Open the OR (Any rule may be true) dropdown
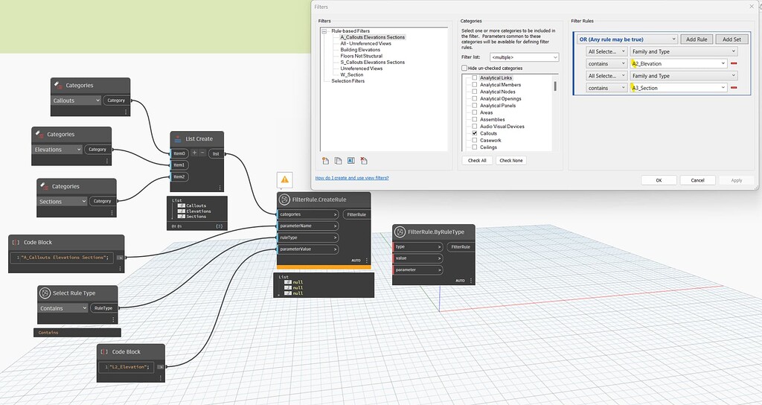 coord(627,39)
